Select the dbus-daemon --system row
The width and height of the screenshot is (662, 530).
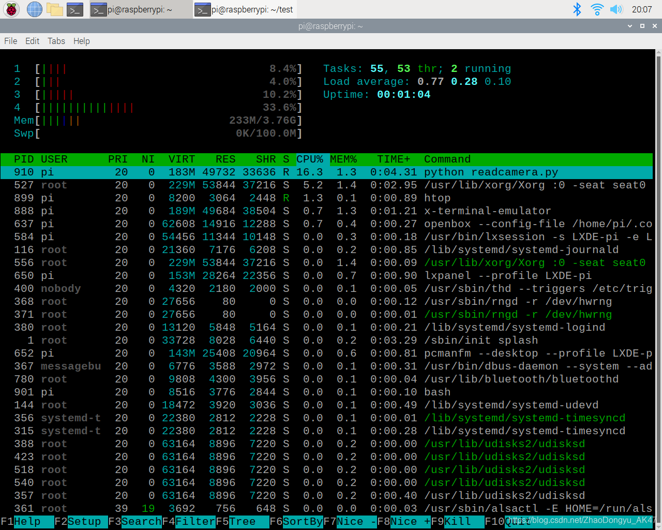(x=326, y=366)
